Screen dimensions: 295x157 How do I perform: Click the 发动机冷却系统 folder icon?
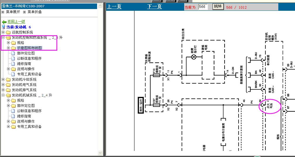pos(8,80)
